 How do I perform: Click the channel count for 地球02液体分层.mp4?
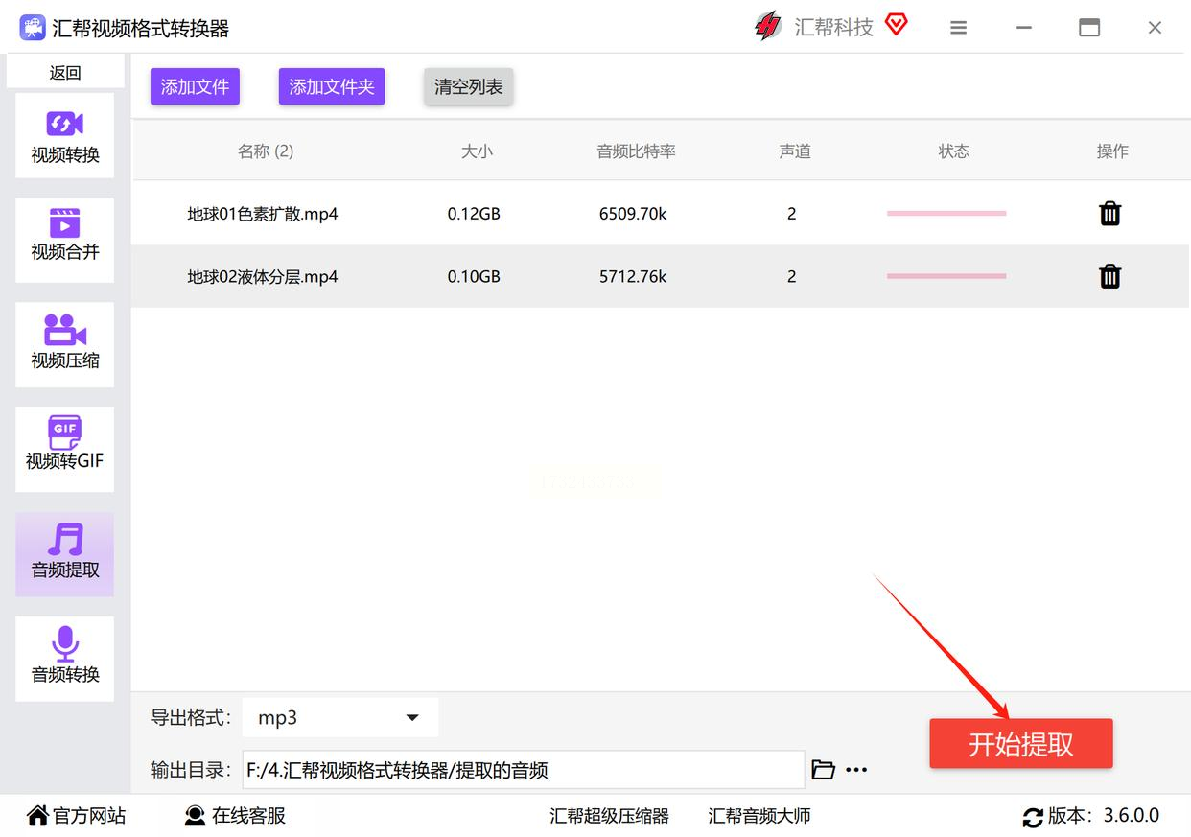pyautogui.click(x=792, y=277)
